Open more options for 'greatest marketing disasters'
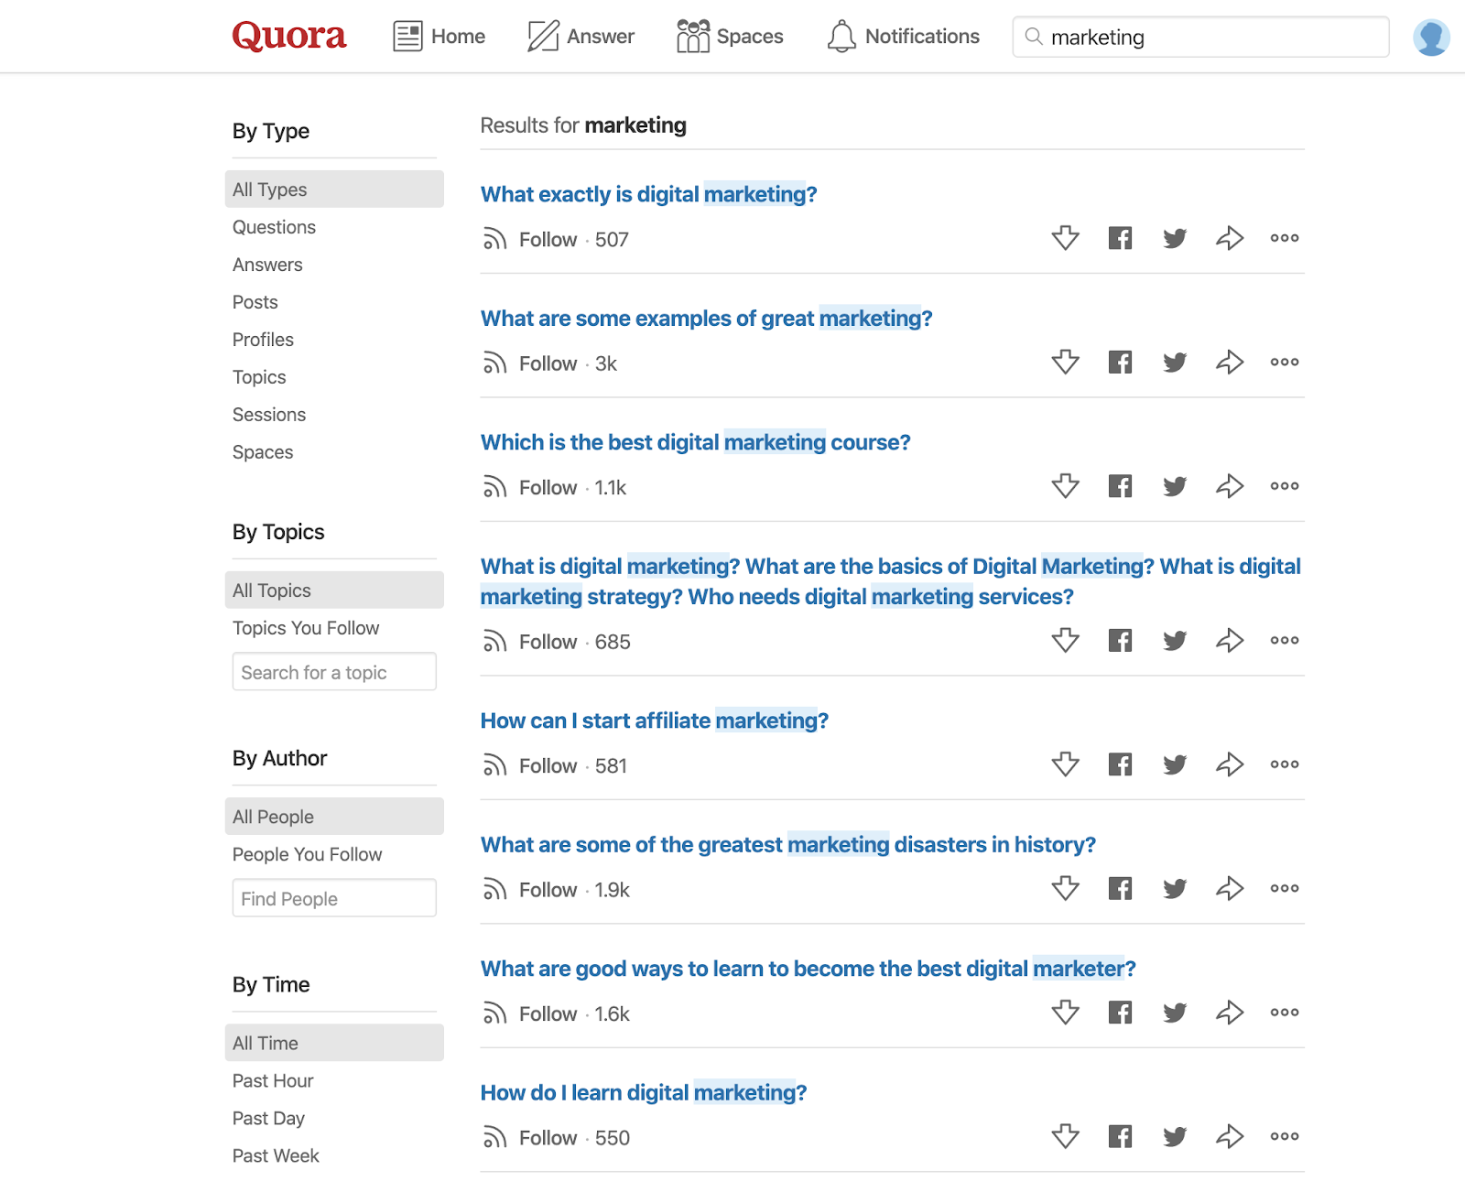The height and width of the screenshot is (1181, 1465). (x=1285, y=888)
